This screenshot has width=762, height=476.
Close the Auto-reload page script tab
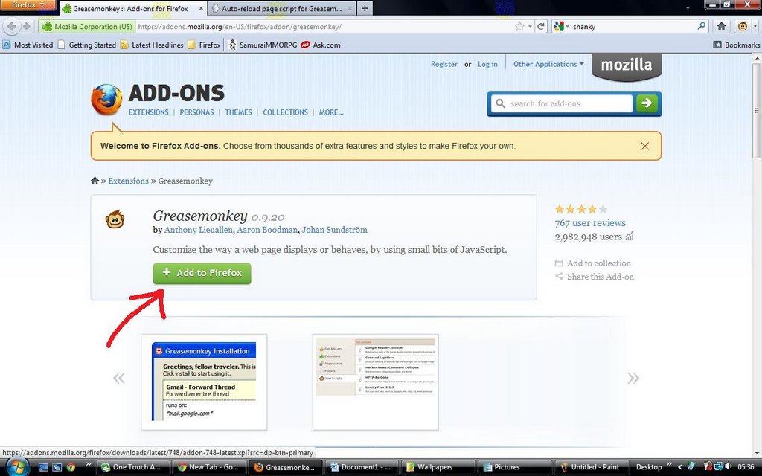pyautogui.click(x=350, y=9)
